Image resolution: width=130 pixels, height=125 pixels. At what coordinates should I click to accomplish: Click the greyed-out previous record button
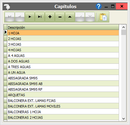click(20, 17)
